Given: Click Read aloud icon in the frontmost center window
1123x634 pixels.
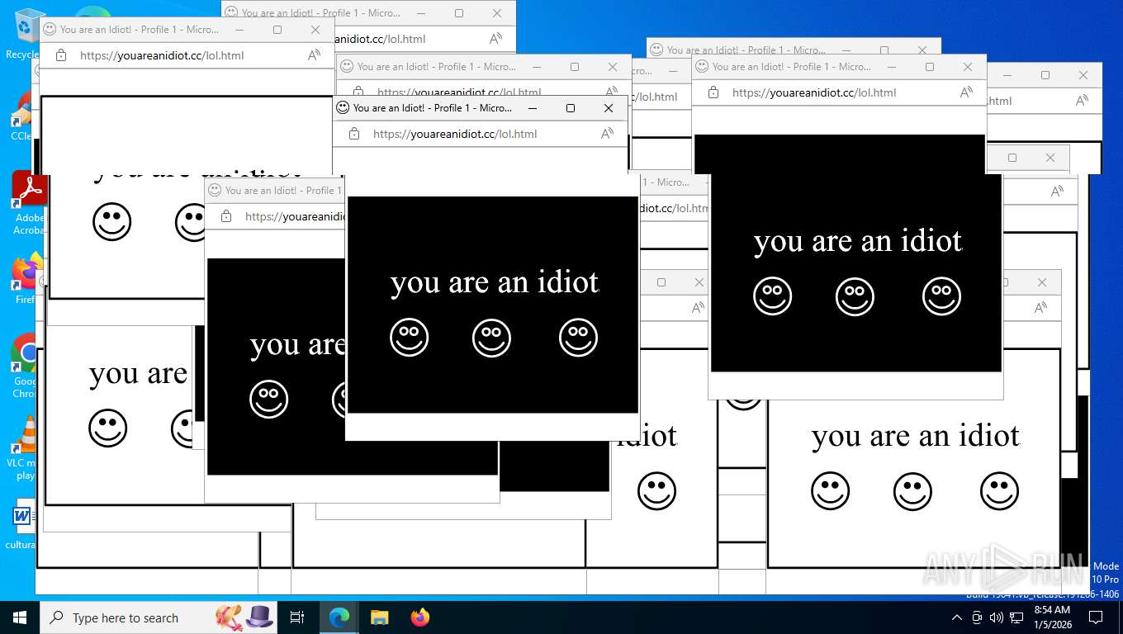Looking at the screenshot, I should (607, 134).
